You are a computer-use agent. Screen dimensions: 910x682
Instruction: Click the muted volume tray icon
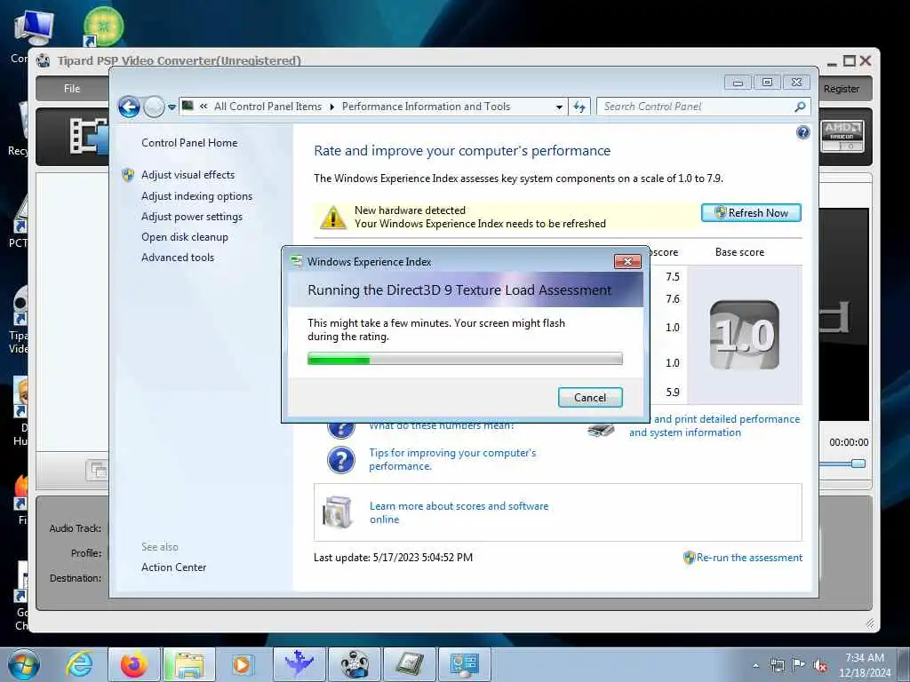[820, 666]
